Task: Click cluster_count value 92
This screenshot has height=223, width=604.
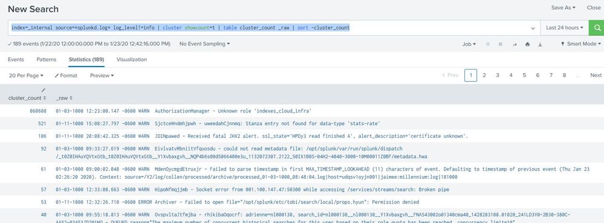Action: pyautogui.click(x=43, y=148)
